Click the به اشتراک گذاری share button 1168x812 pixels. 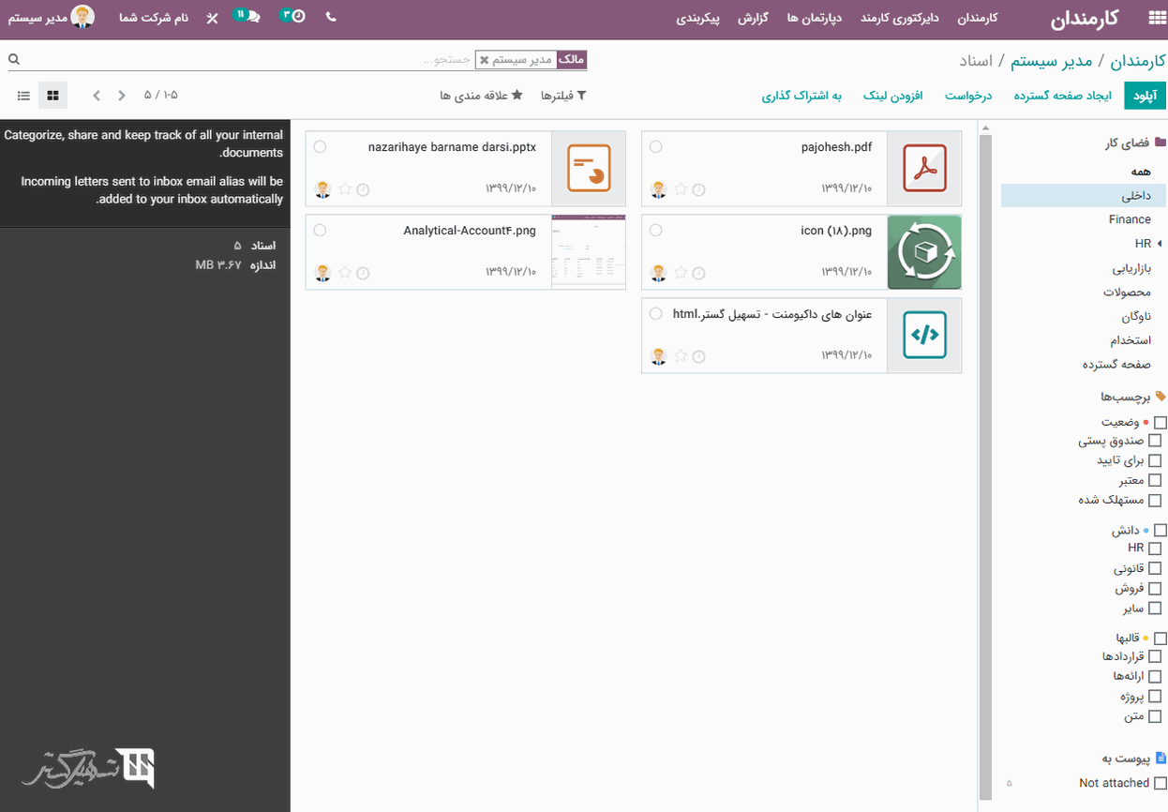(x=801, y=96)
